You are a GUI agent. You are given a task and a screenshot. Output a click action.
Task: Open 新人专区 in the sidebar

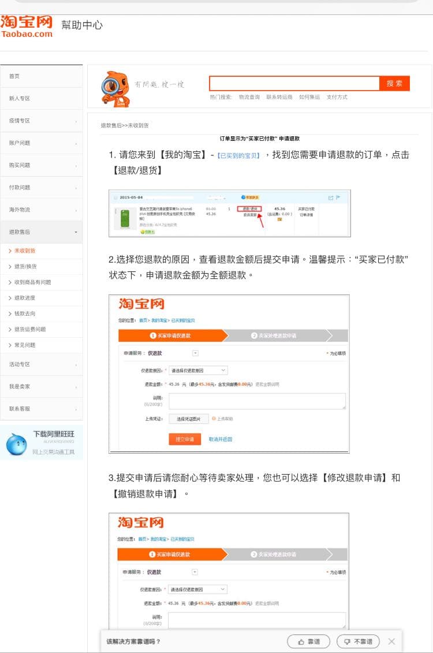coord(41,98)
